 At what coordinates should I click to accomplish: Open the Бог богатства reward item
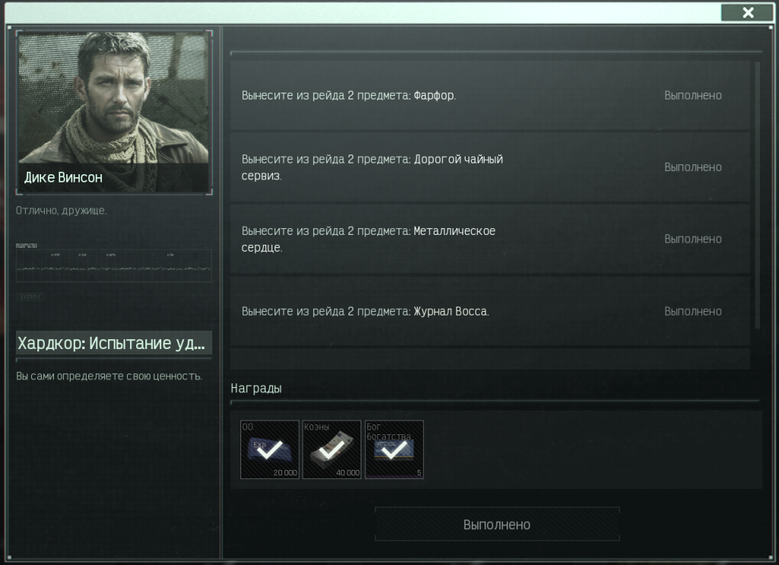(394, 449)
